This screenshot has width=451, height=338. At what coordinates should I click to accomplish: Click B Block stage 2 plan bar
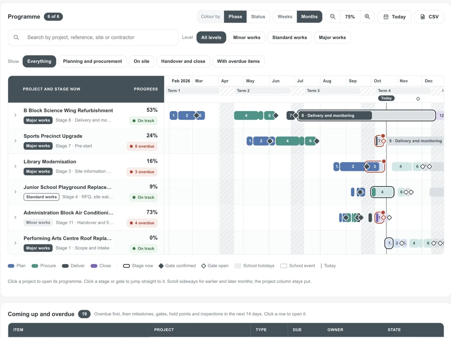tap(187, 115)
